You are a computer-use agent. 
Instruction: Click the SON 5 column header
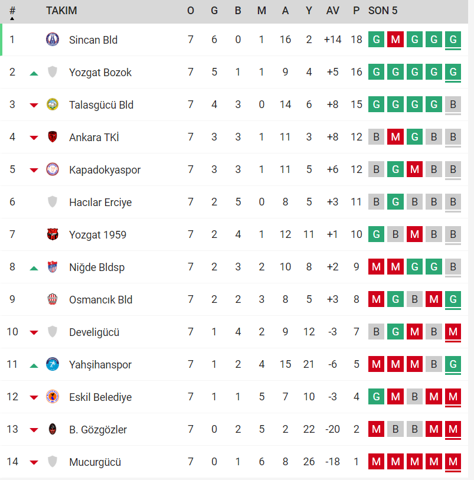383,11
